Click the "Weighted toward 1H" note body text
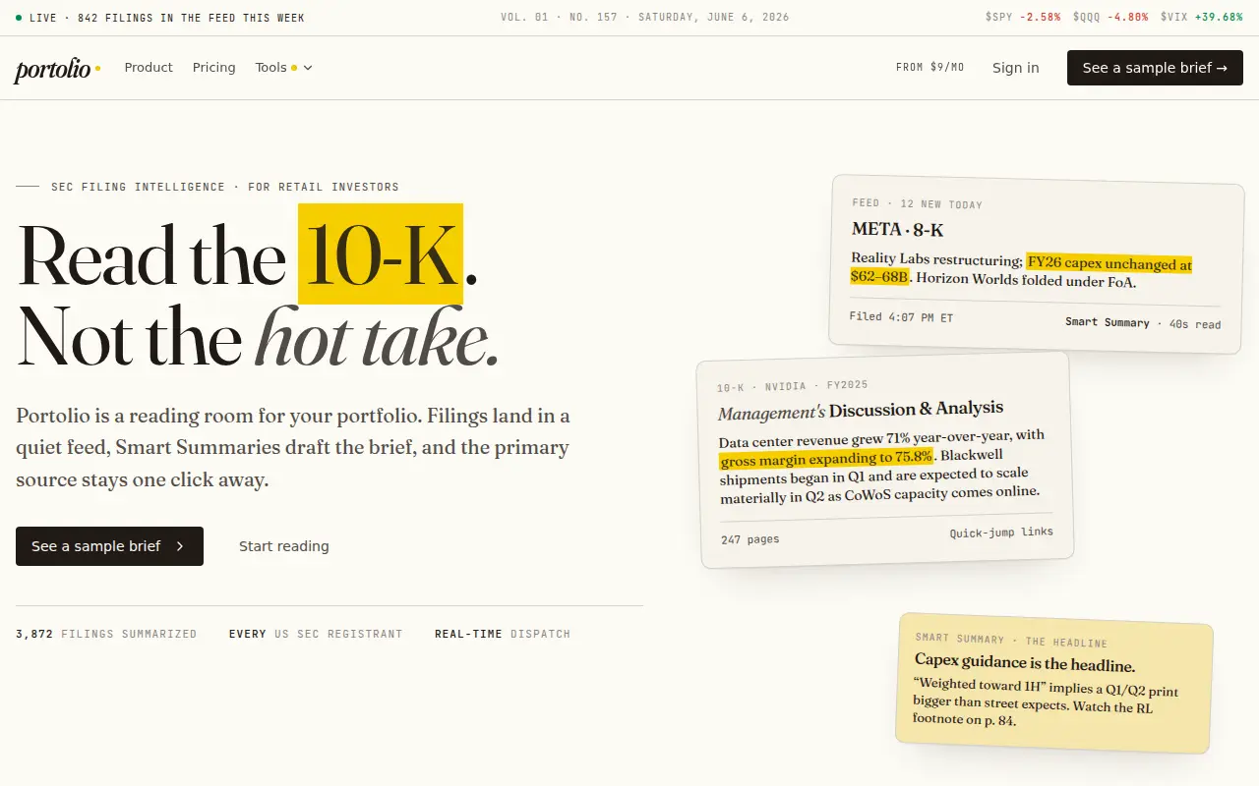1259x786 pixels. (1046, 702)
